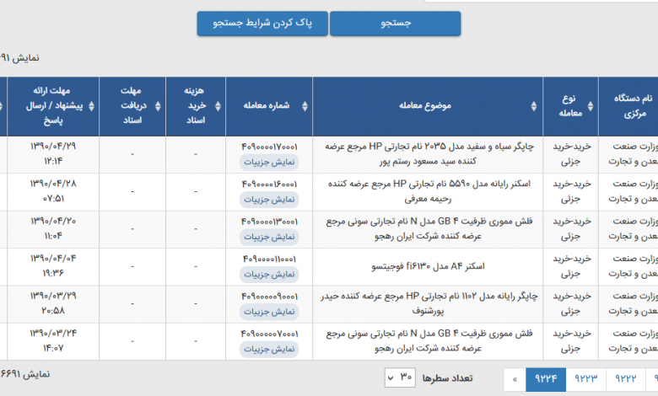Open the تعداد سطرها rows dropdown

400,377
